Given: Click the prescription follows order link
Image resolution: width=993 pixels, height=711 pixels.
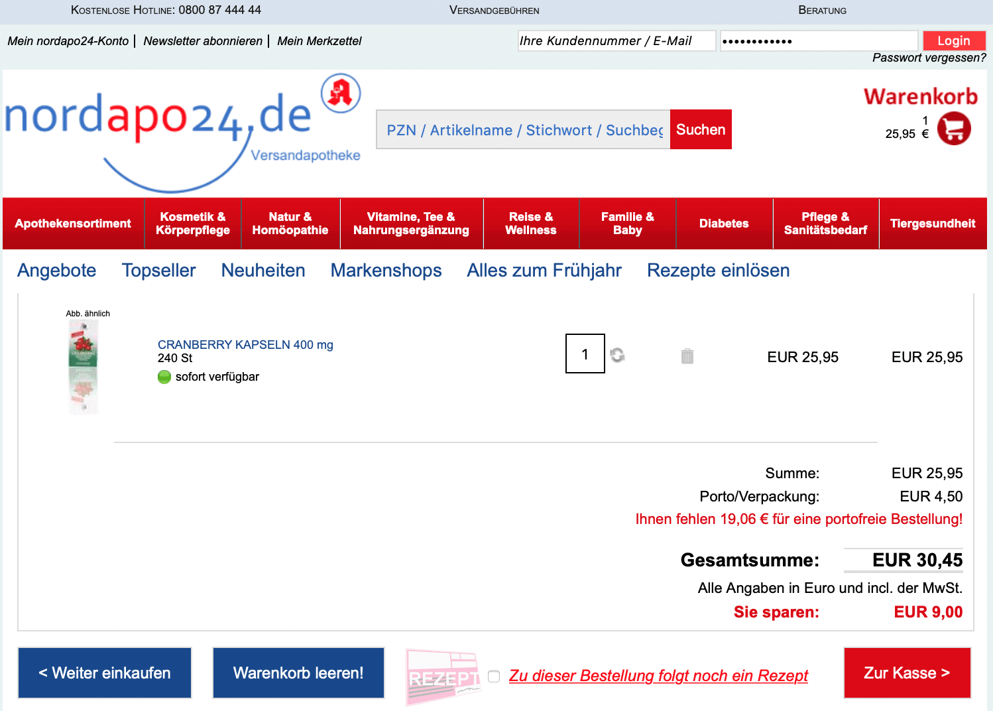Looking at the screenshot, I should [658, 676].
